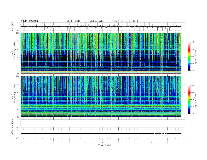207x160 pixels.
Task: Click the "3" tick on the time axis
Action: click(x=70, y=142)
